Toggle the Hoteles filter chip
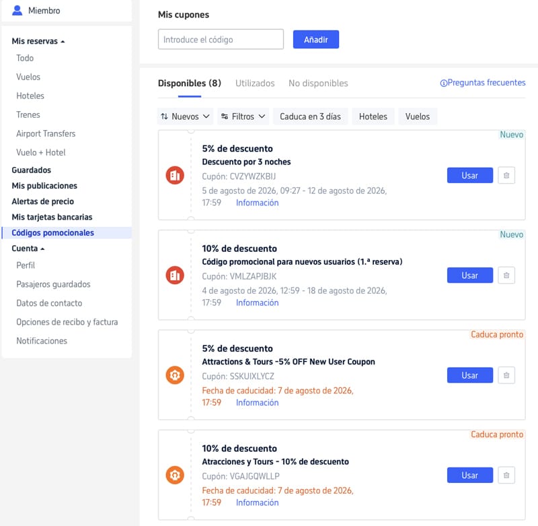Viewport: 538px width, 526px height. coord(373,117)
